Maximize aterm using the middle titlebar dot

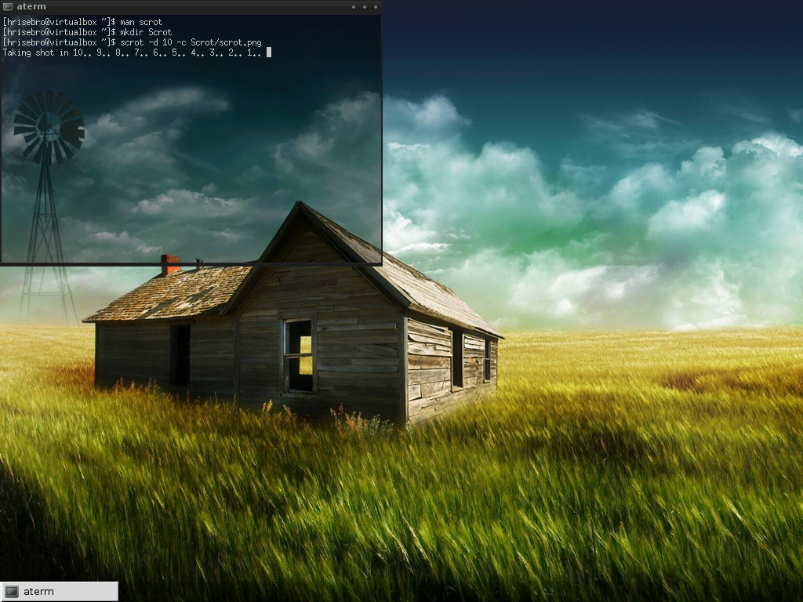pos(365,7)
